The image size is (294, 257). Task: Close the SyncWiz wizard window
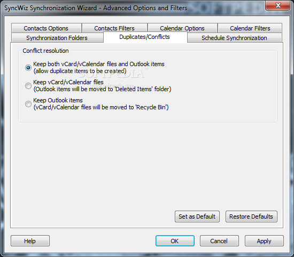click(x=278, y=5)
